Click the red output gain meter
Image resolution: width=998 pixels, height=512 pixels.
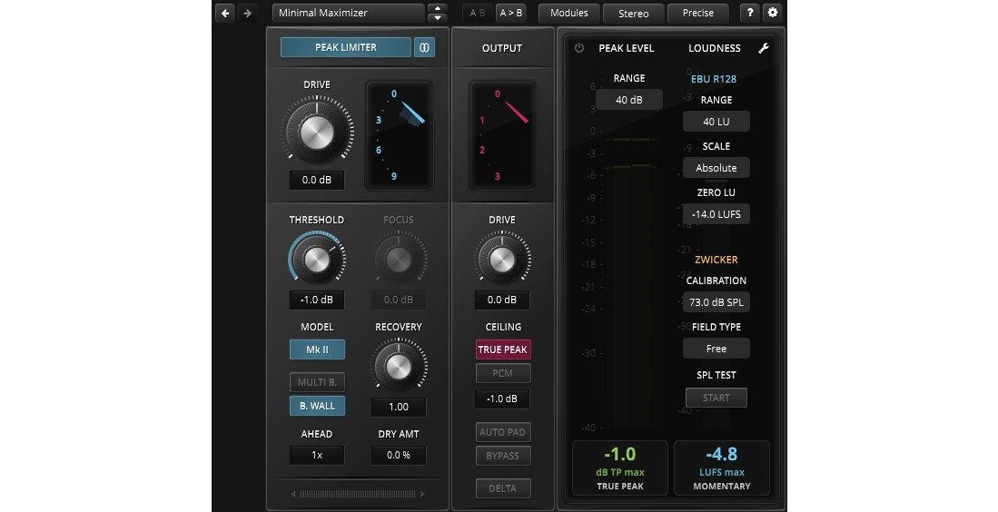[502, 135]
